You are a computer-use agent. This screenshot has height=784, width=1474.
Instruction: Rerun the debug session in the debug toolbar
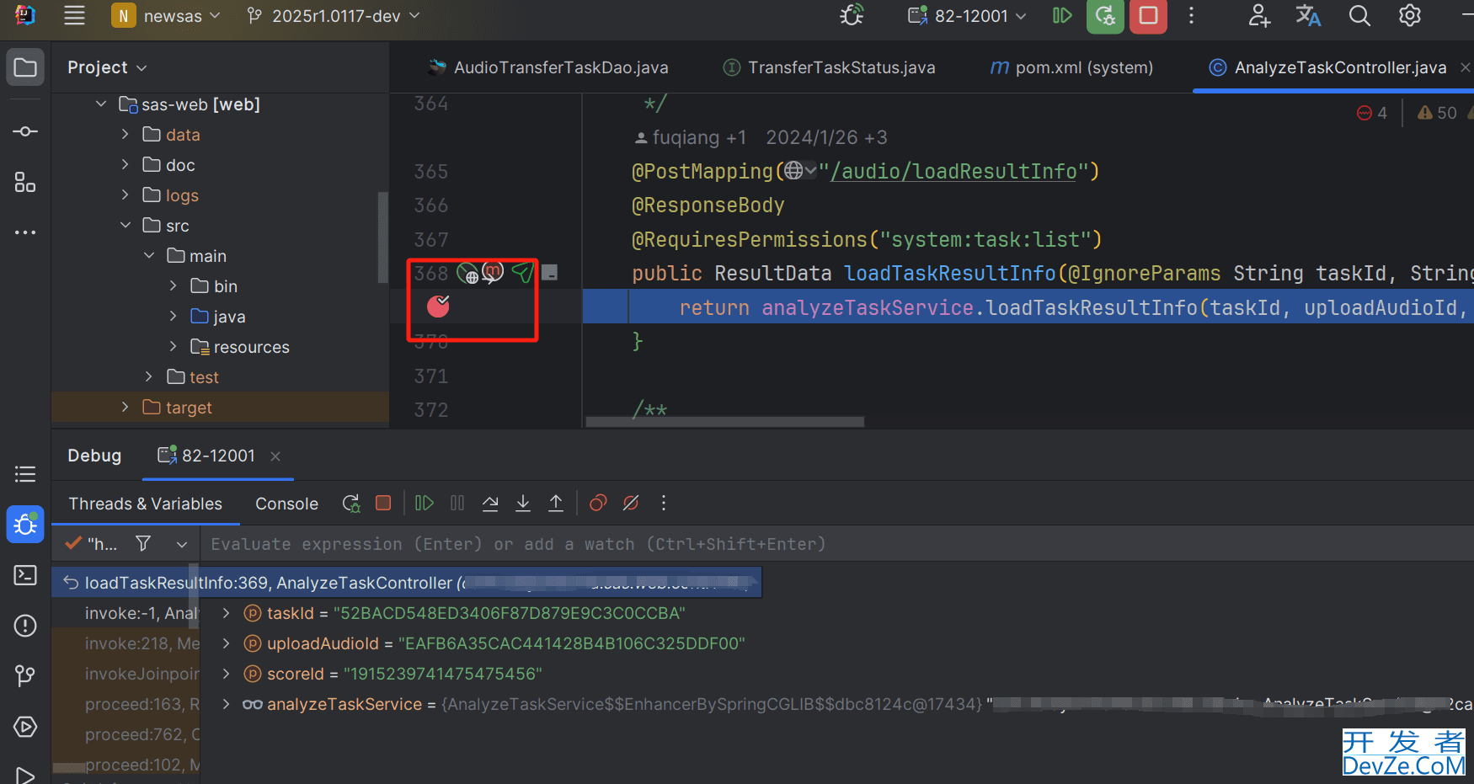tap(351, 504)
